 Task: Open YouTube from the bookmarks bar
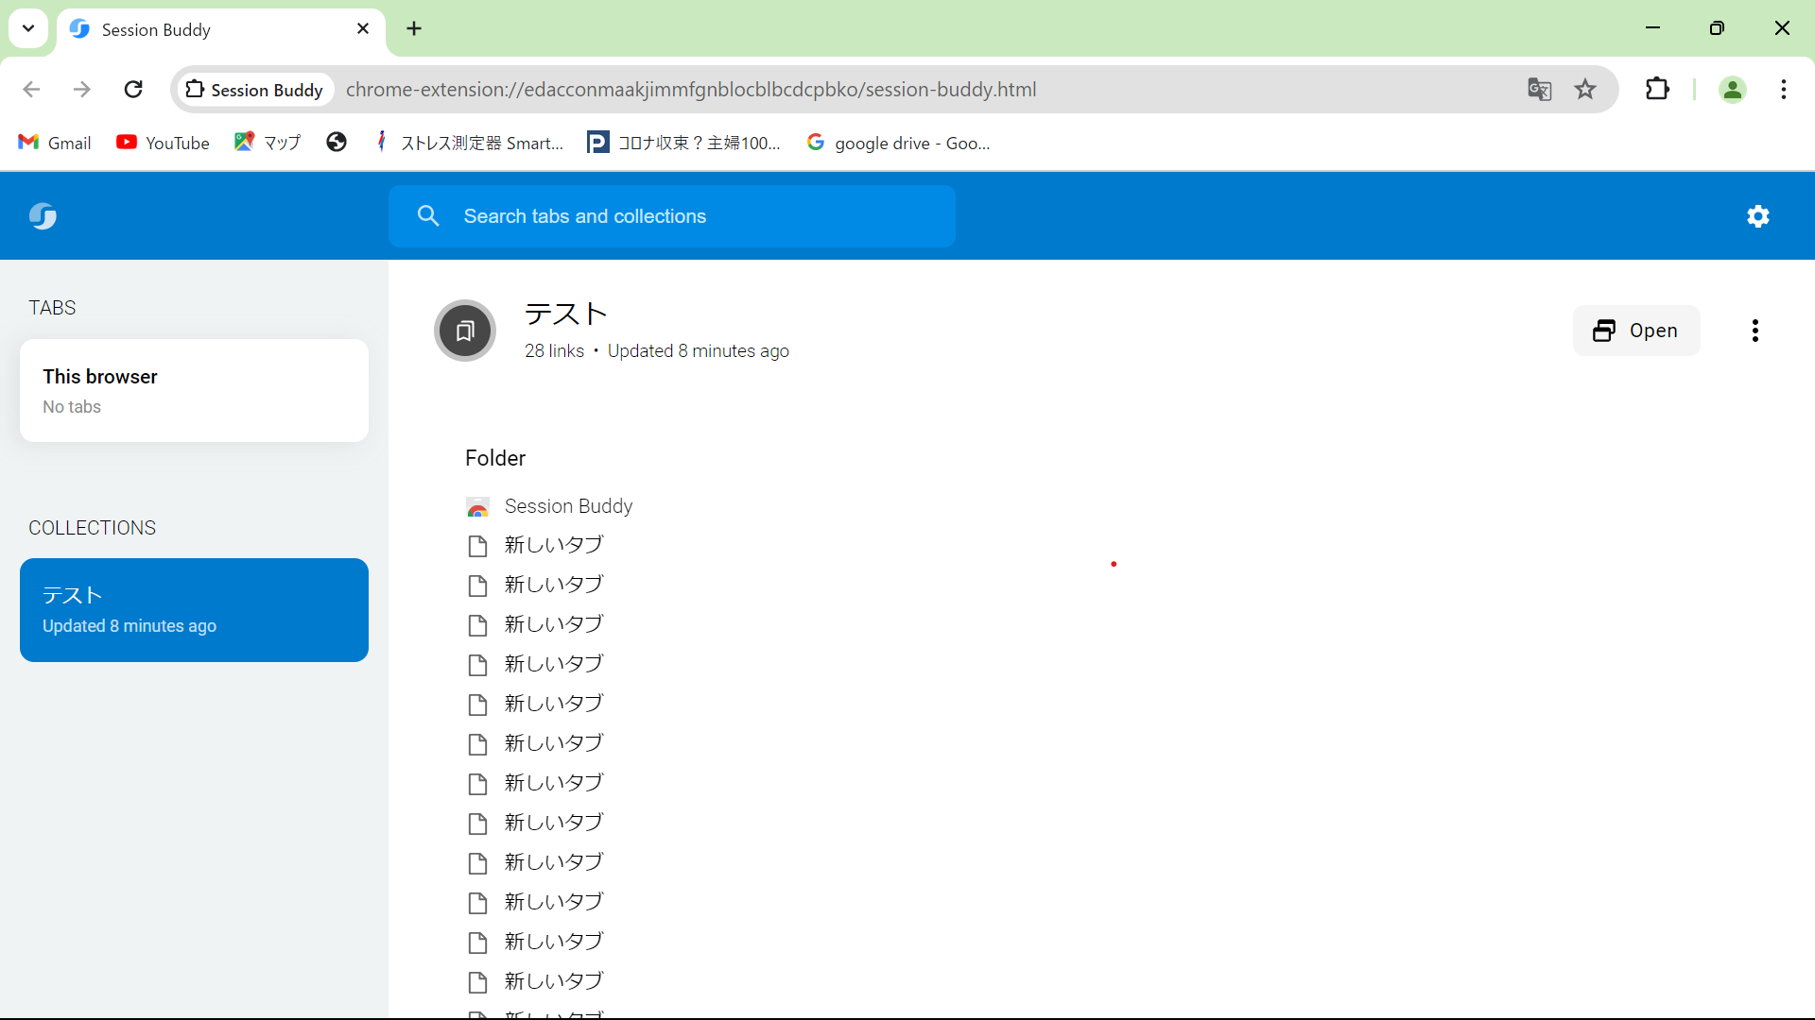(x=163, y=143)
